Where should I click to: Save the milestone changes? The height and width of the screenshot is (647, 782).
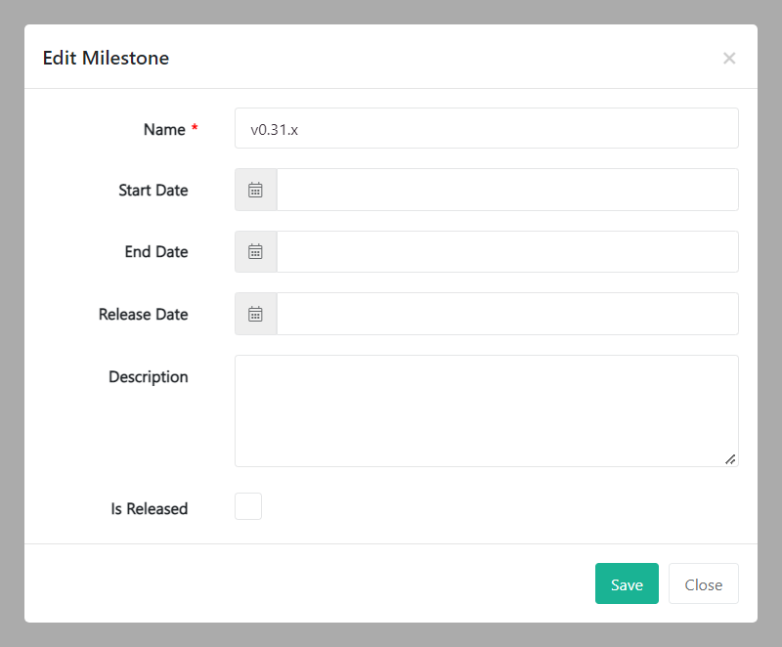pos(627,584)
